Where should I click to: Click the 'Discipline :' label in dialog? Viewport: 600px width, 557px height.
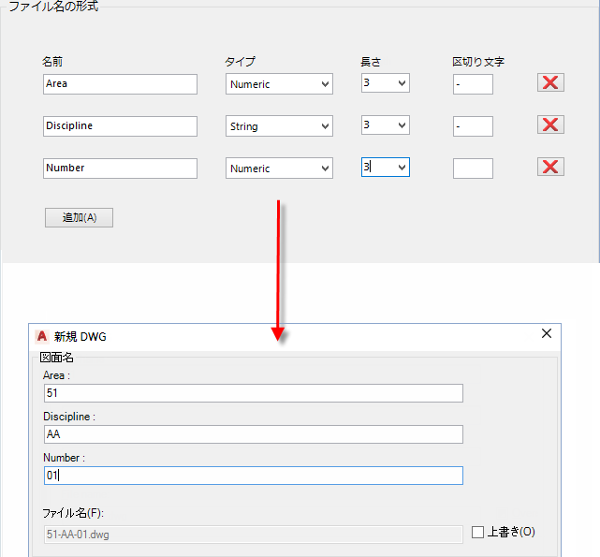[x=69, y=417]
